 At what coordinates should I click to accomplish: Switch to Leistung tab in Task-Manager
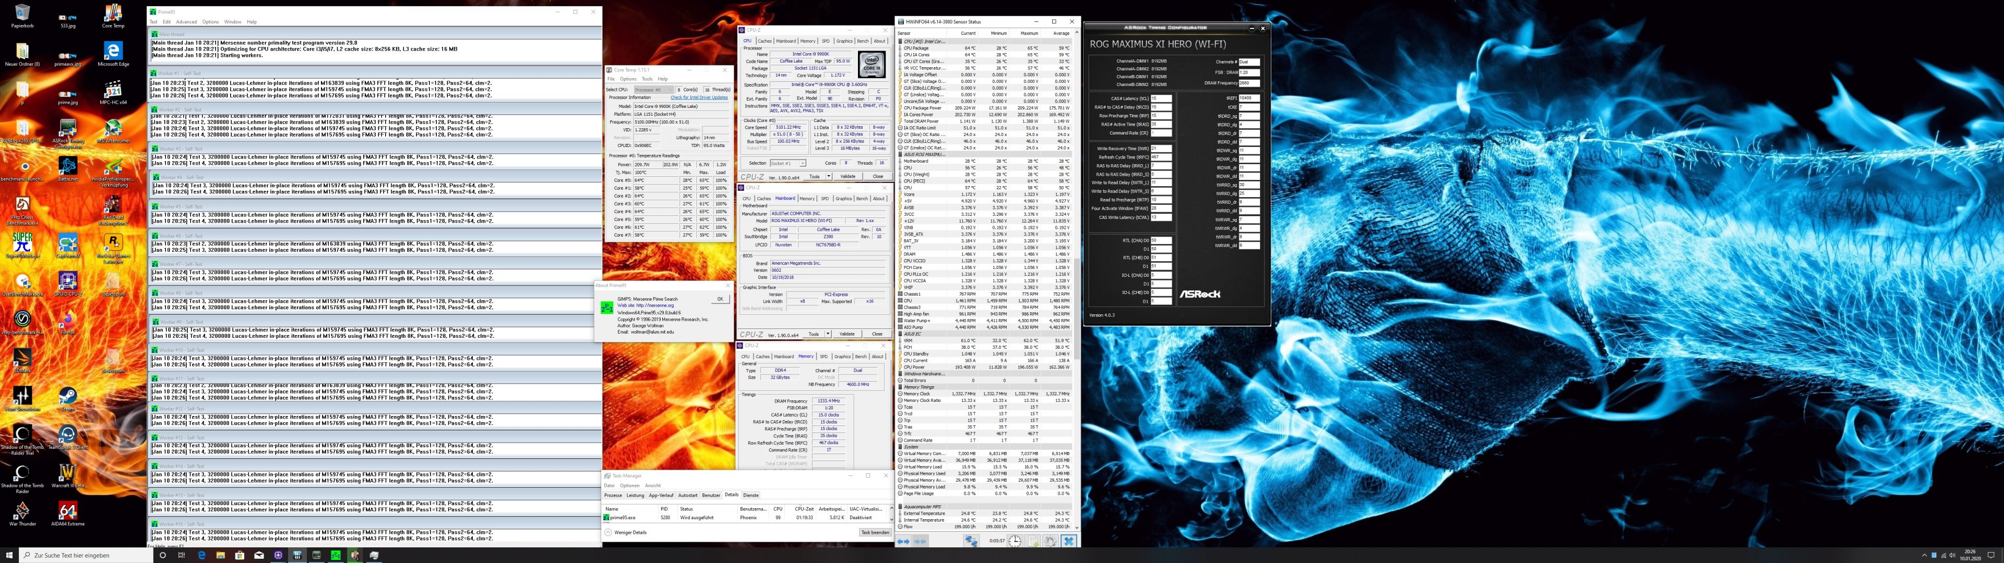point(636,495)
